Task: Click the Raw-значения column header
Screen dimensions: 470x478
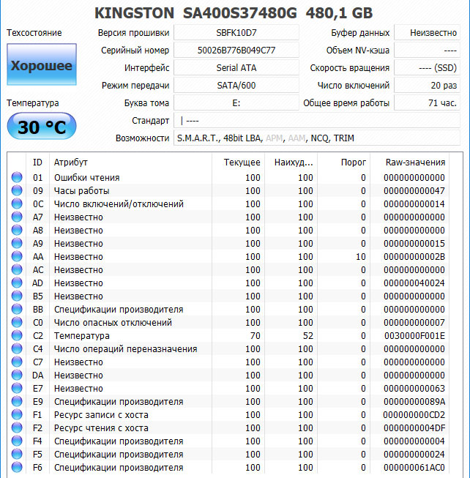Action: (x=410, y=163)
